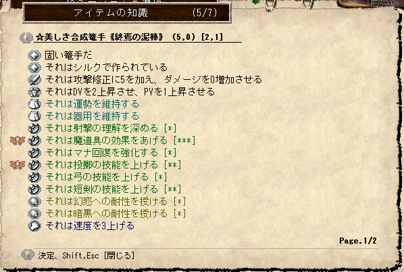The image size is (404, 272).
Task: Click the sword icon beside the attack modifier line
Action: 34,80
